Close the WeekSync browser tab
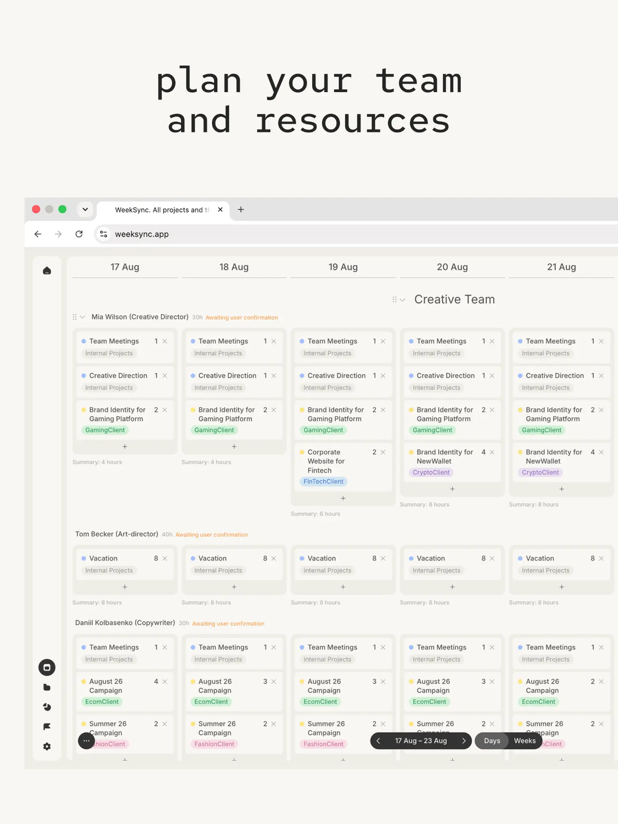 click(x=220, y=210)
